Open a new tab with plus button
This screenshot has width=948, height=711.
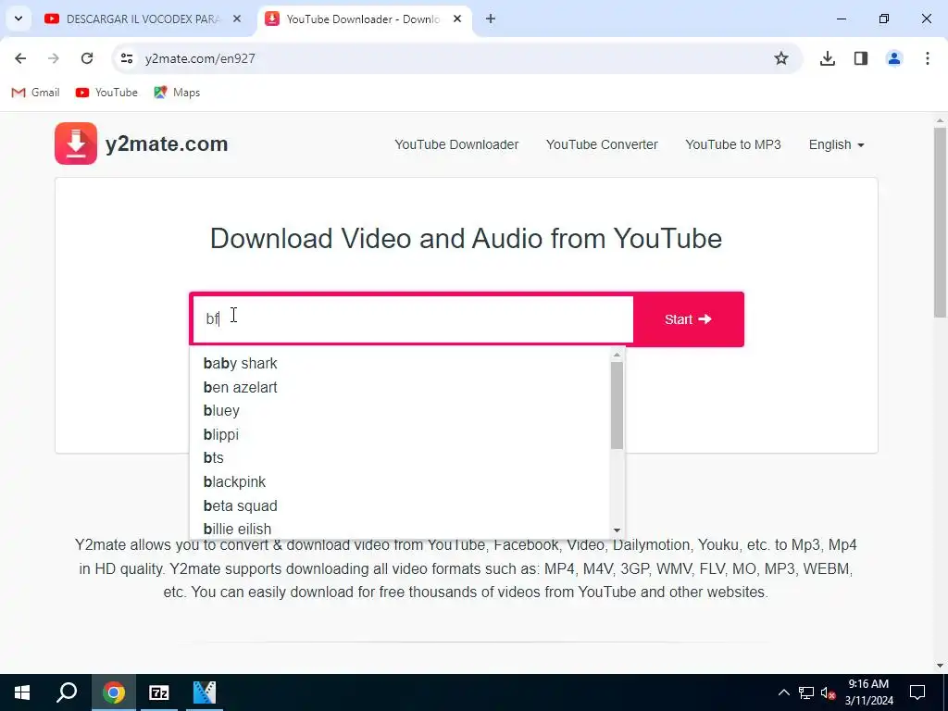click(x=491, y=19)
